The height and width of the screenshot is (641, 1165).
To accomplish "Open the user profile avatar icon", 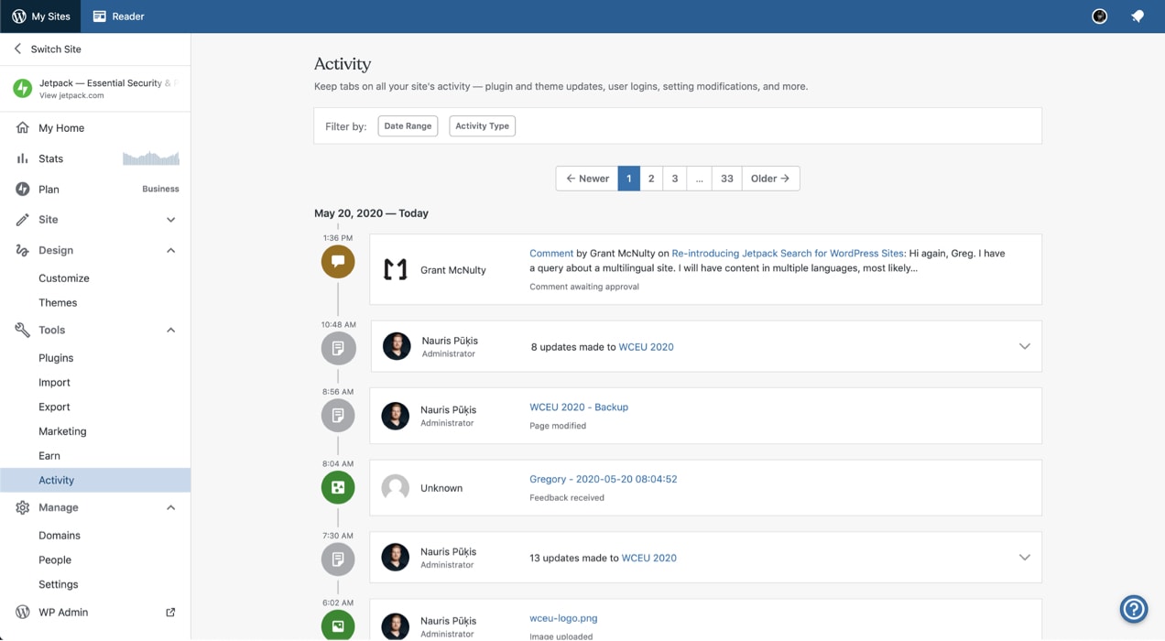I will [1099, 16].
